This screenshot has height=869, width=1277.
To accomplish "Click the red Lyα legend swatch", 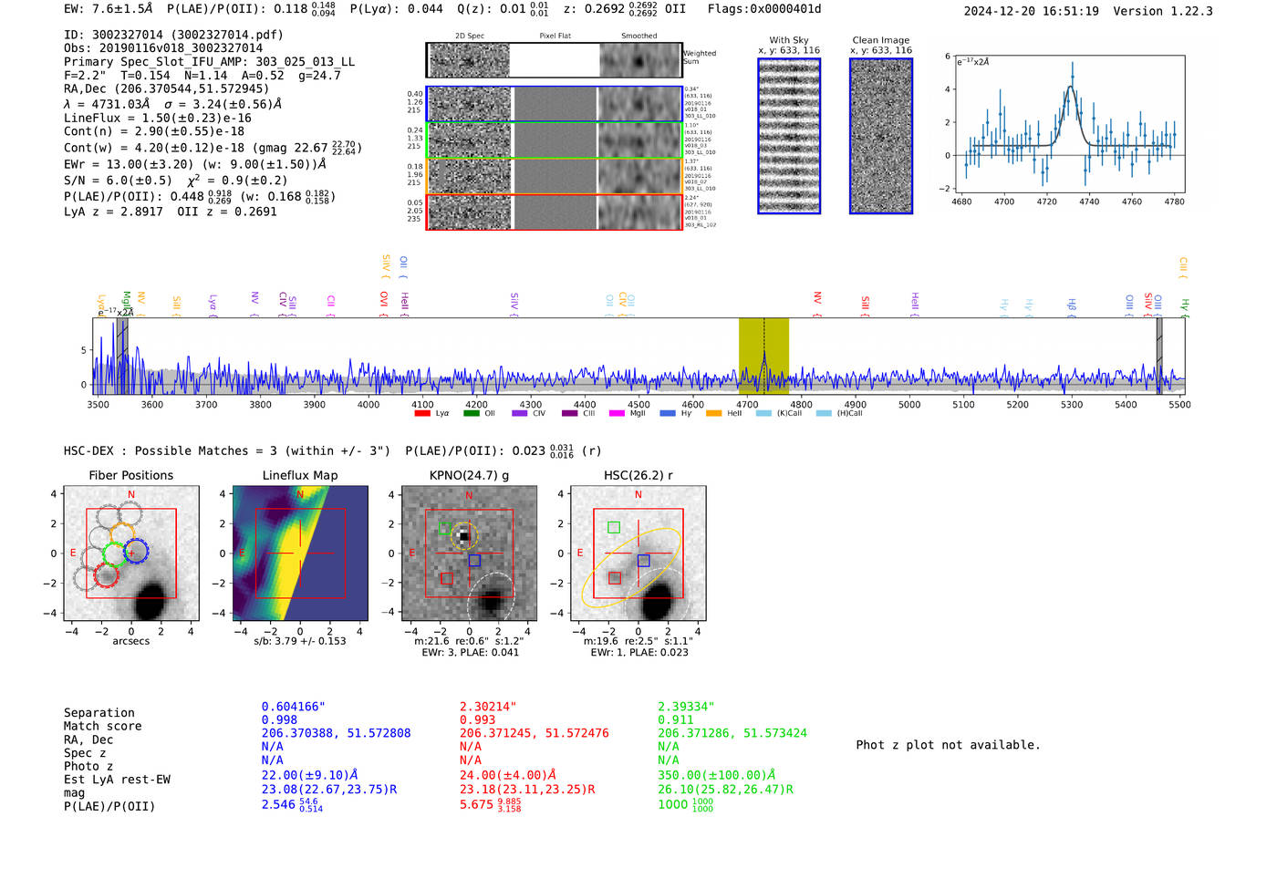I will click(x=421, y=413).
